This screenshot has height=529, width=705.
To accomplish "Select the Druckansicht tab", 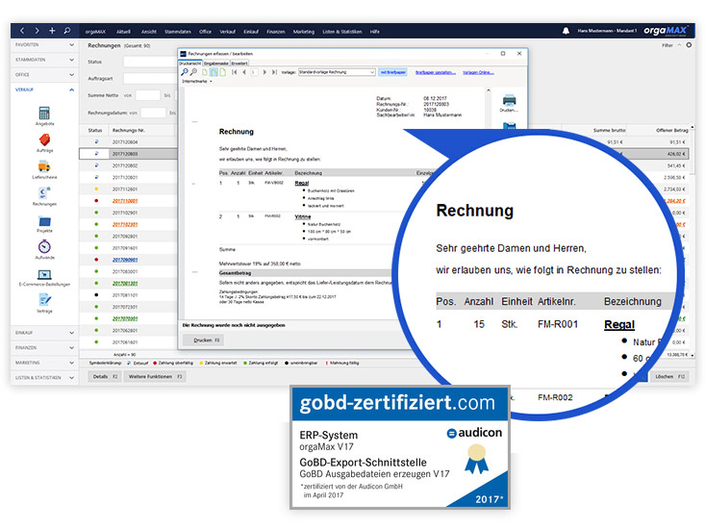I will 190,63.
